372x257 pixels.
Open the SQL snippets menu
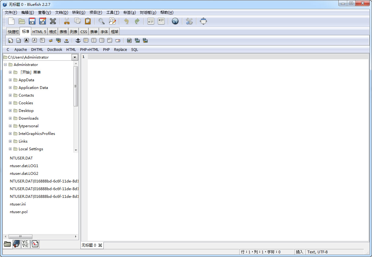point(135,50)
